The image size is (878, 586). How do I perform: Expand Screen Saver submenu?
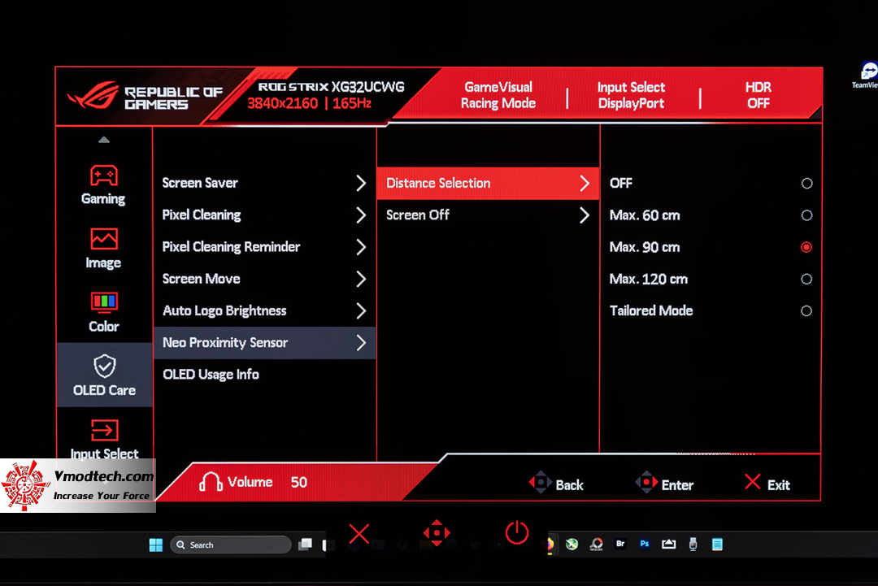pyautogui.click(x=264, y=183)
